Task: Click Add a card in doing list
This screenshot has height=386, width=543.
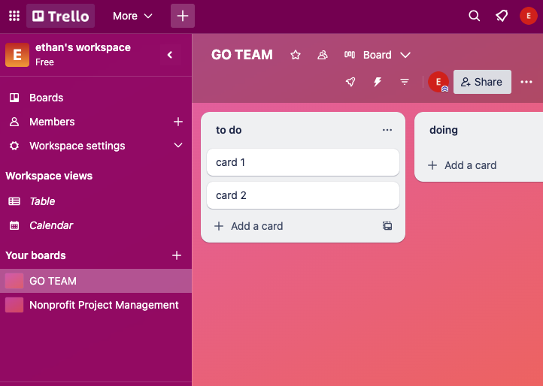Action: pos(463,165)
